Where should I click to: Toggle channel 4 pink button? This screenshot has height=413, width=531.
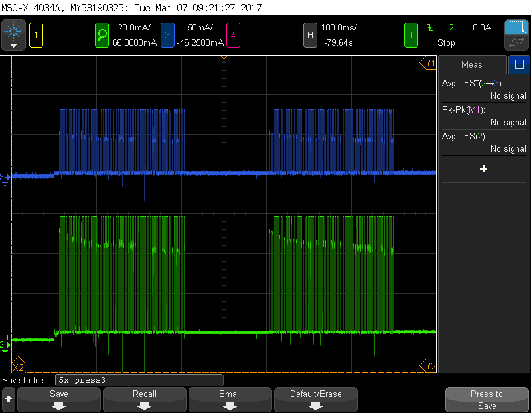[233, 34]
